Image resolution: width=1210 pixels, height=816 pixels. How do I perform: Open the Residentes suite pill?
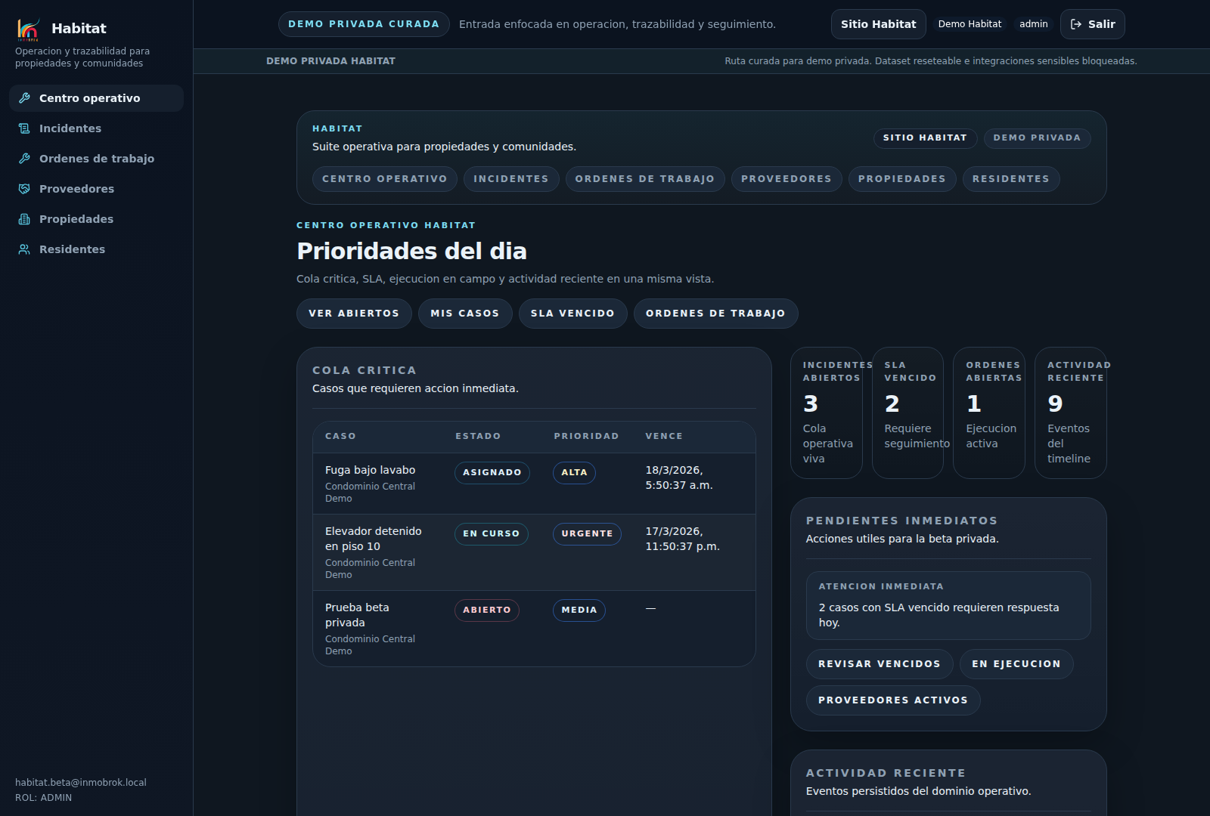(x=1010, y=179)
